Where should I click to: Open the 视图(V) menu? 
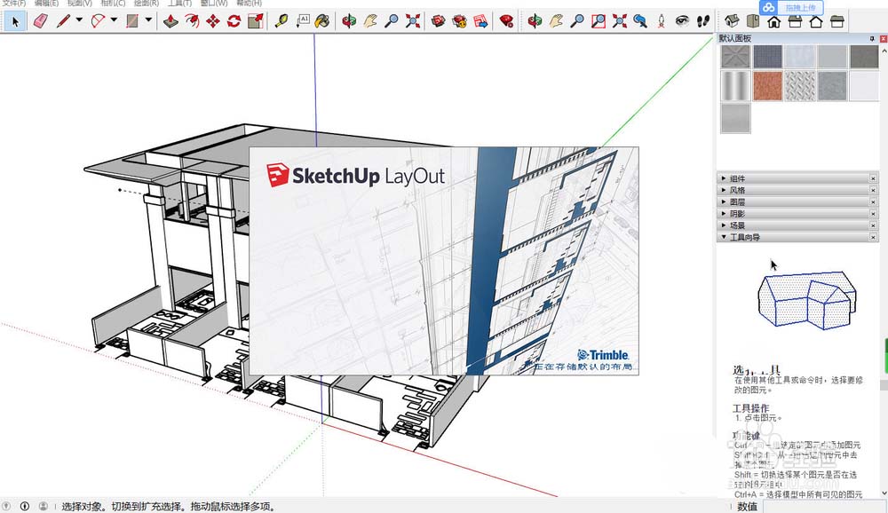click(x=80, y=3)
